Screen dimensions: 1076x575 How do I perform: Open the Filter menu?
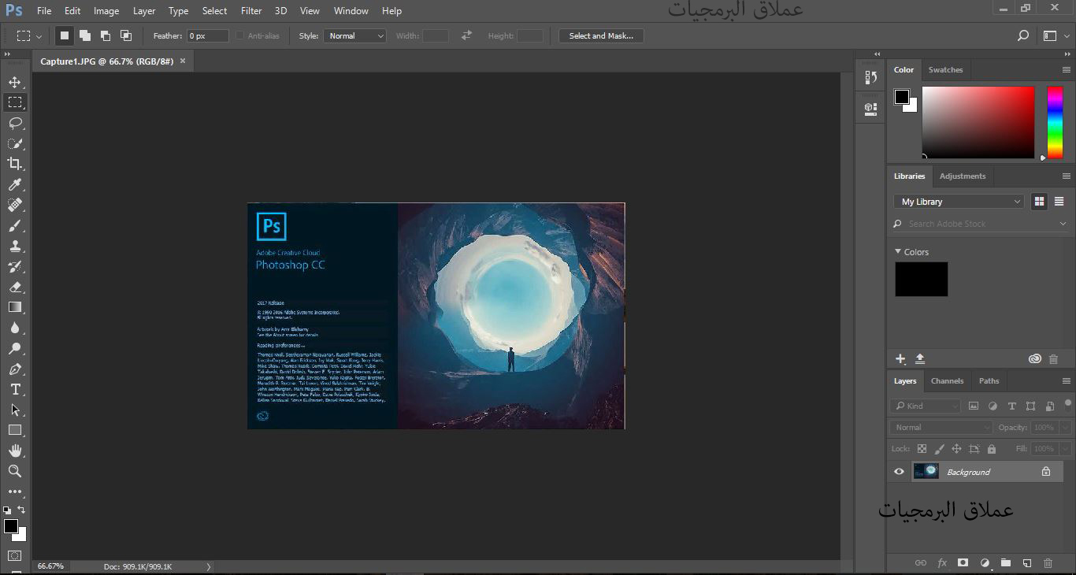pos(251,11)
